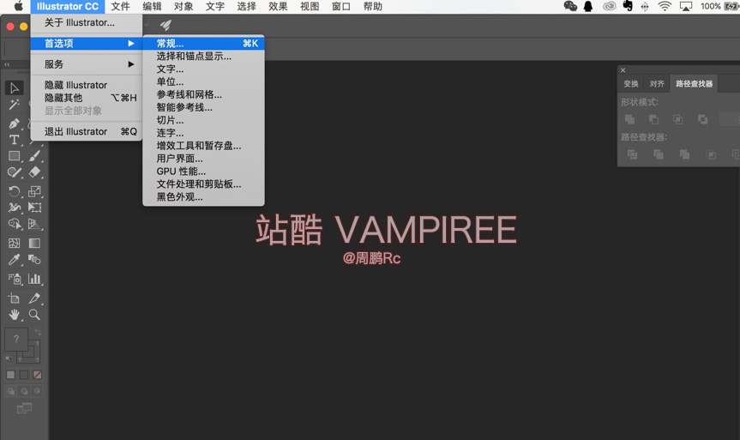Viewport: 740px width, 440px height.
Task: Toggle Draw Behind mode
Action: point(24,391)
